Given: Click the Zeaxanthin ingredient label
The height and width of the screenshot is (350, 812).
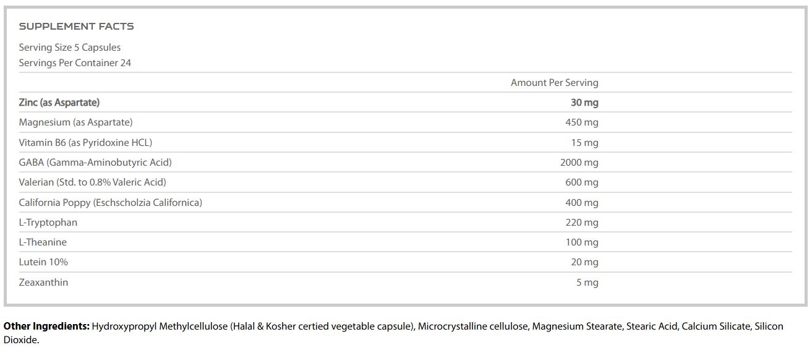Looking at the screenshot, I should 43,283.
